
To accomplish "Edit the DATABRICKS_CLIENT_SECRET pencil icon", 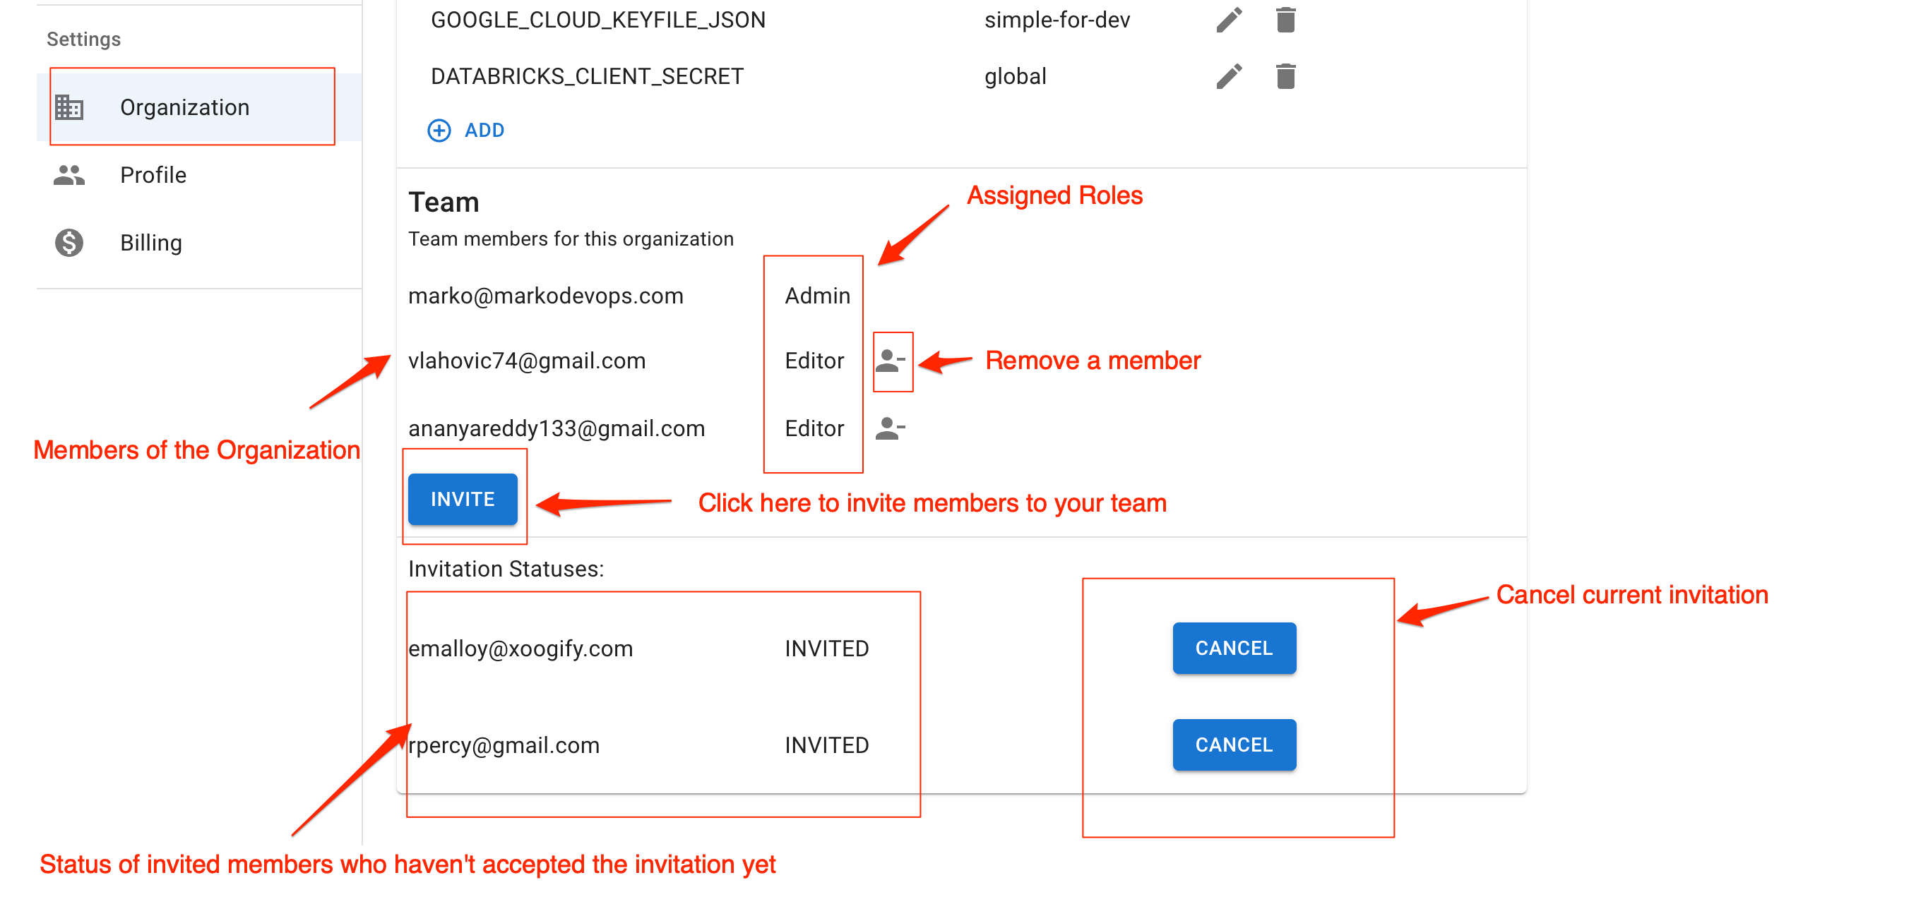I will coord(1229,76).
